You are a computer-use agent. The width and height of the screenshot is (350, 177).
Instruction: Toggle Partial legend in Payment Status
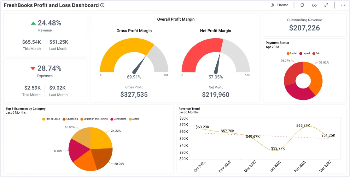(x=292, y=53)
